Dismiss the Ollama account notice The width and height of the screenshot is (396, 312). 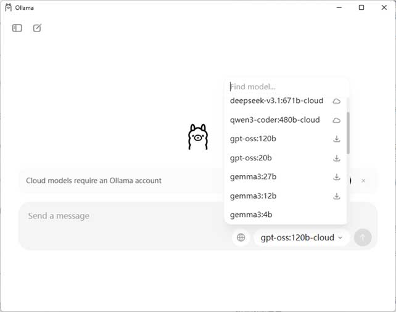[x=363, y=181]
